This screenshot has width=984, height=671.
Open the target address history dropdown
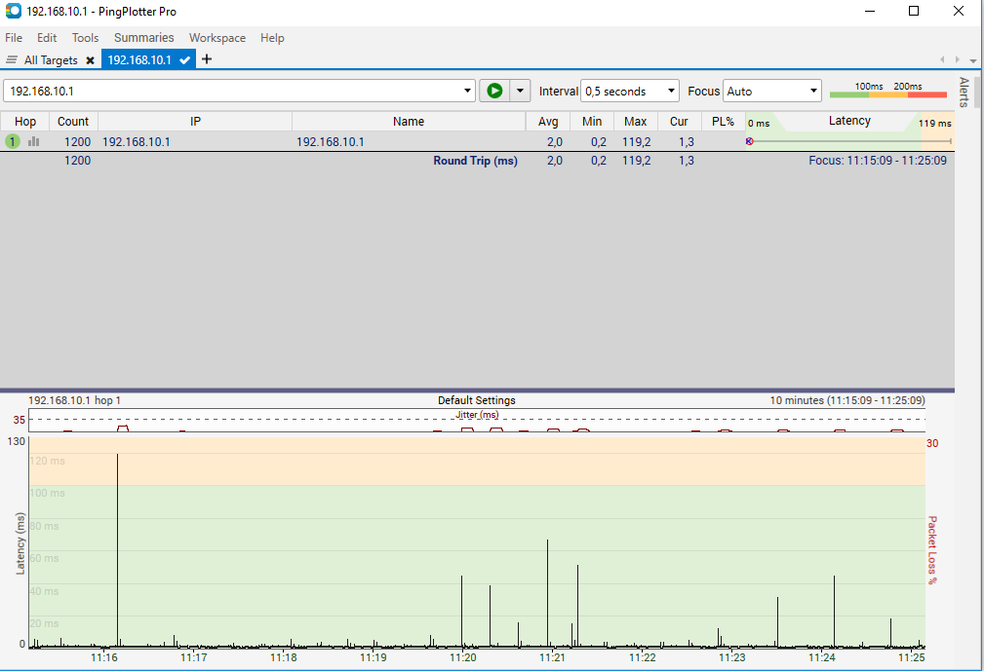pyautogui.click(x=466, y=91)
